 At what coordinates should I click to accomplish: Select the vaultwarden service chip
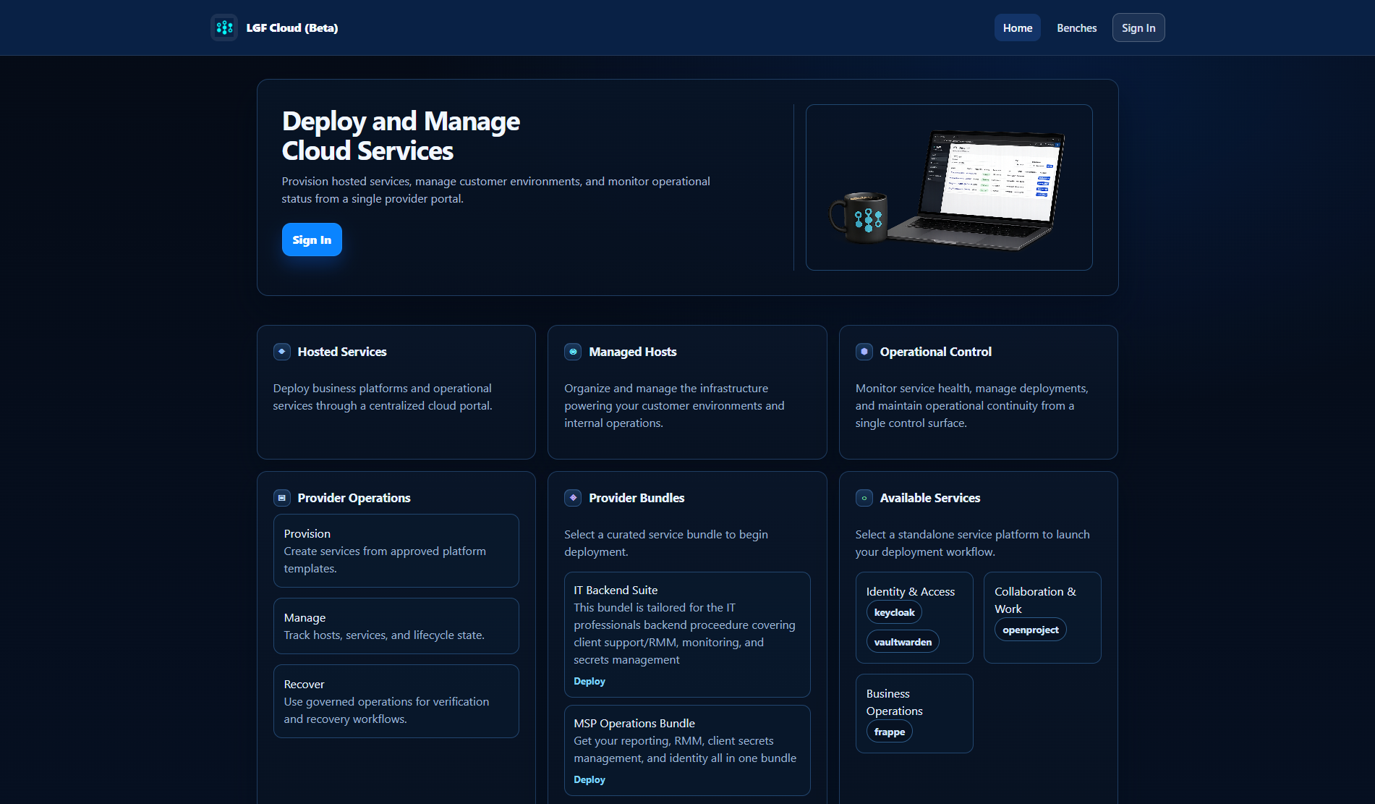(x=903, y=642)
